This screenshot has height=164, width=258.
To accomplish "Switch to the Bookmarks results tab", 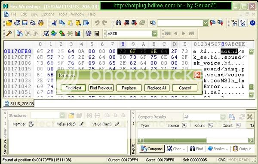I will (218, 149).
